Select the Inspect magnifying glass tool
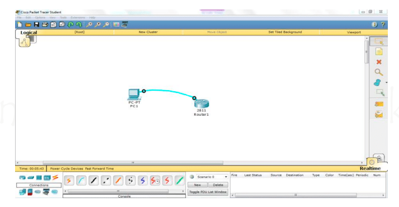399x207 pixels. pyautogui.click(x=379, y=72)
